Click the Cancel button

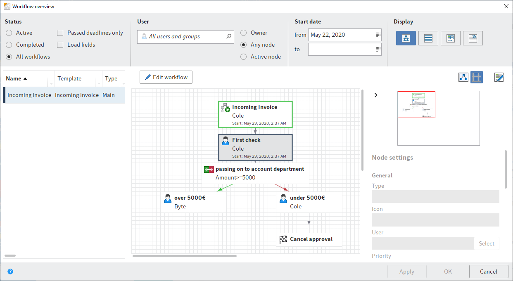click(x=489, y=272)
